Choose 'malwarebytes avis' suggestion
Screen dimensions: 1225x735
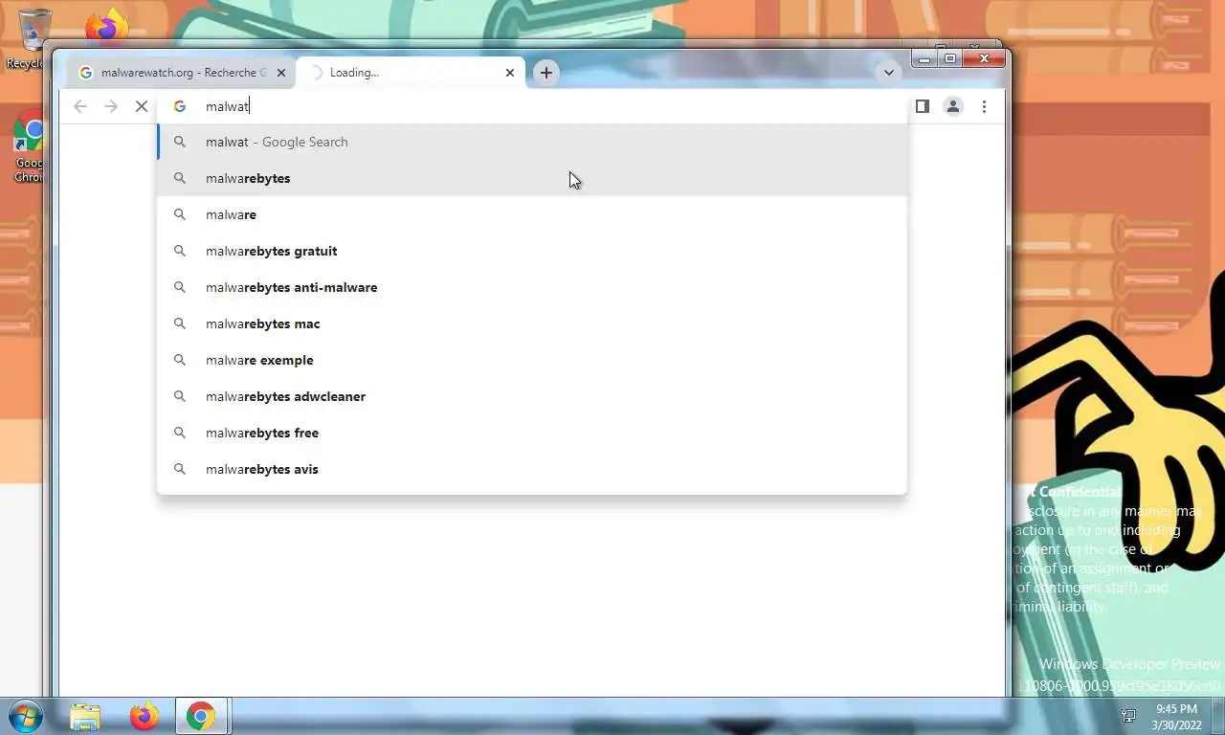tap(532, 469)
